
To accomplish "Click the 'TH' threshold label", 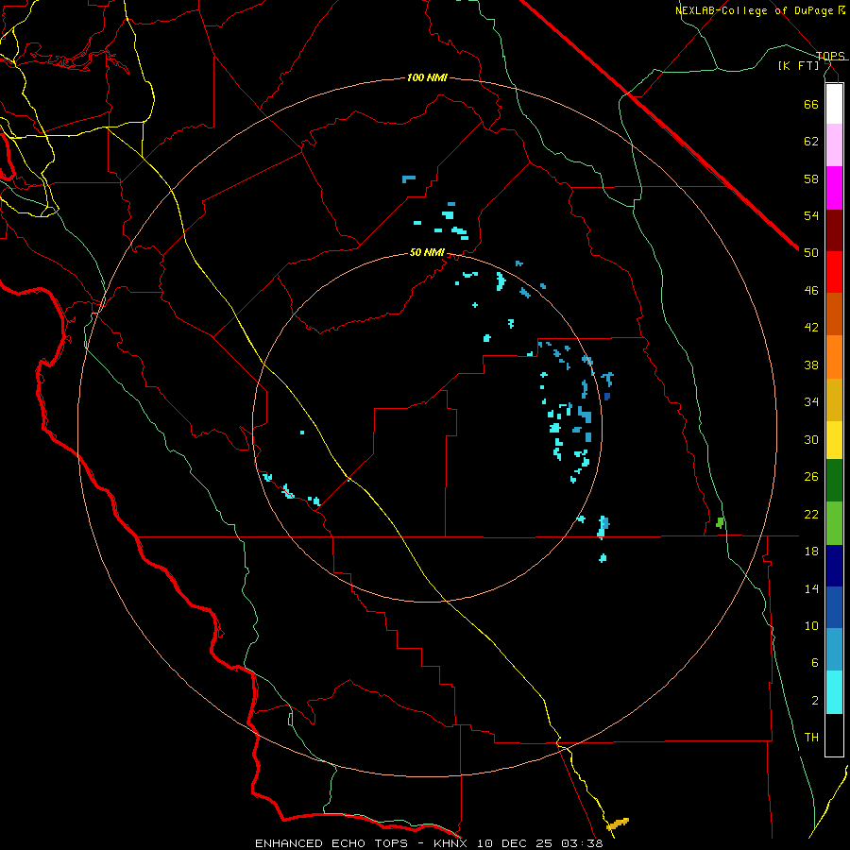I will click(x=811, y=738).
